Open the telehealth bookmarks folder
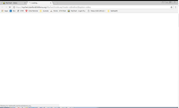The image size is (179, 108). (112, 11)
